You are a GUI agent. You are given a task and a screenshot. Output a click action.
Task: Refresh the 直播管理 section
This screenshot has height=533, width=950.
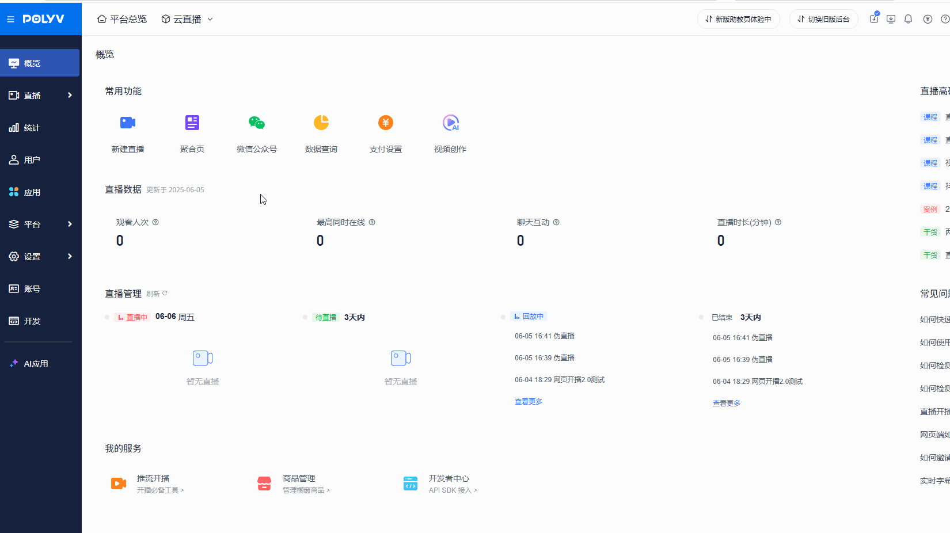[x=157, y=294]
